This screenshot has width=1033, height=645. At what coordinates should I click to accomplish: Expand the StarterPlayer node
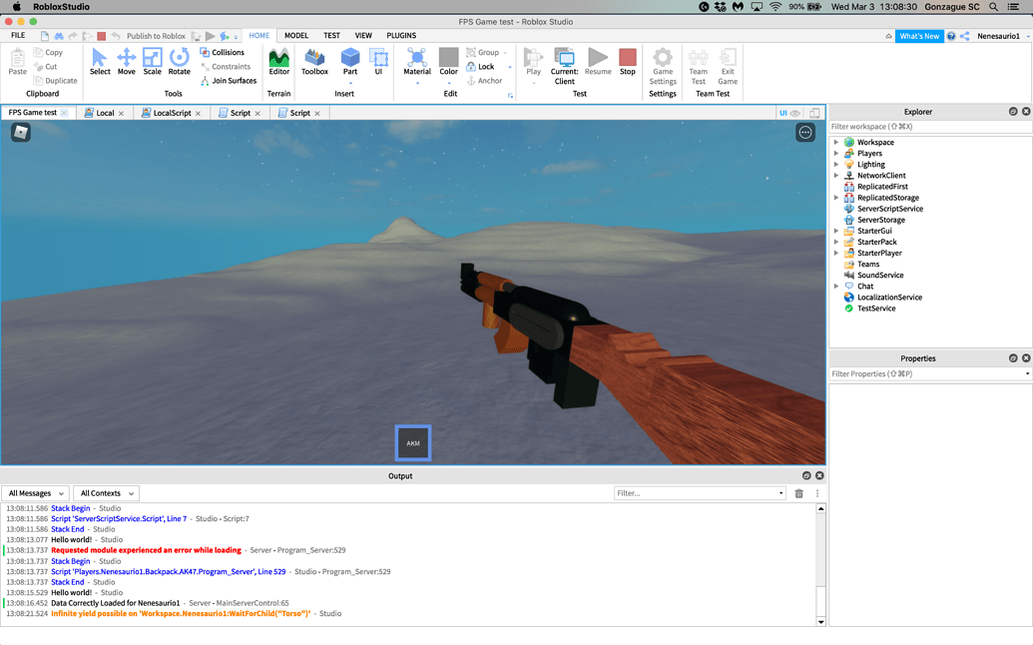pos(836,253)
